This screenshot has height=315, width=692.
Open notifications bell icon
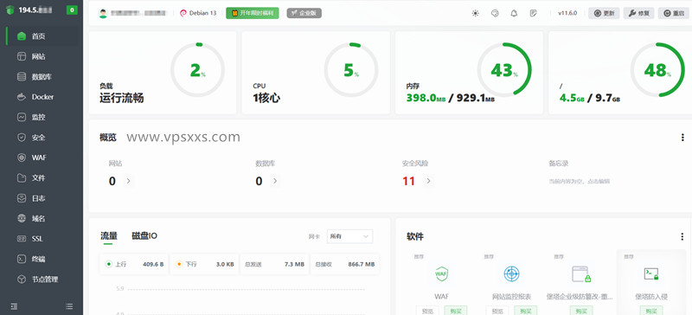coord(514,13)
